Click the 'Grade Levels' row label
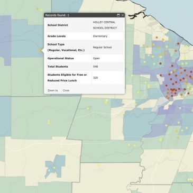Image resolution: width=193 pixels, height=193 pixels. [57, 36]
